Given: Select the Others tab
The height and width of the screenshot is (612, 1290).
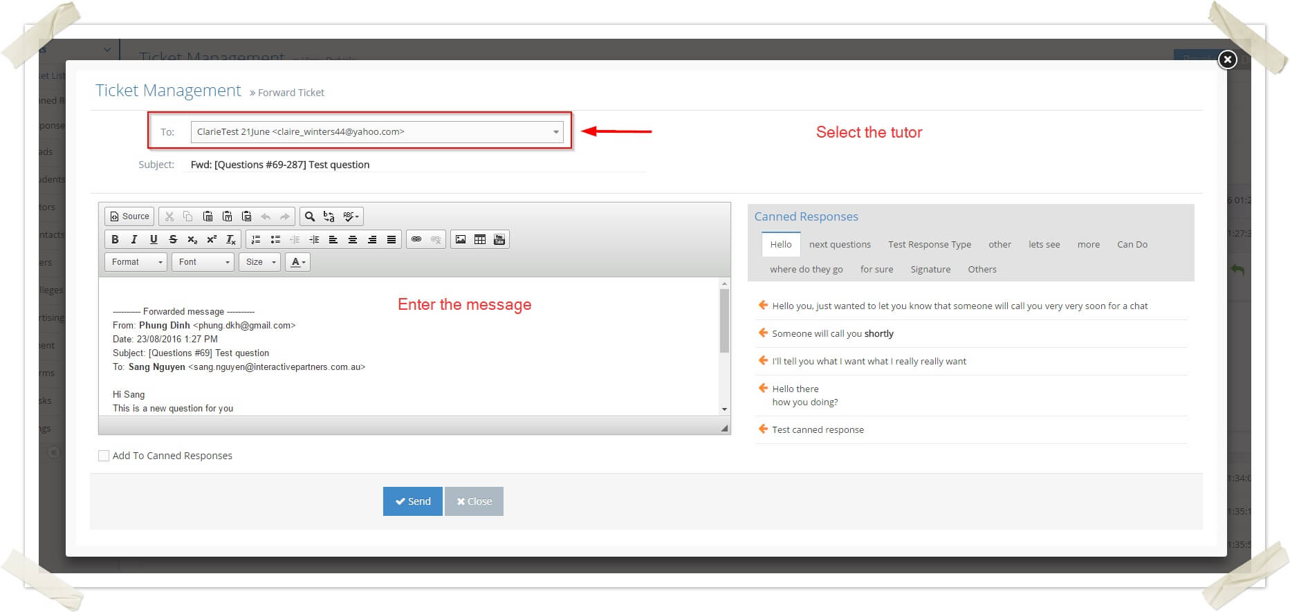Looking at the screenshot, I should (982, 269).
